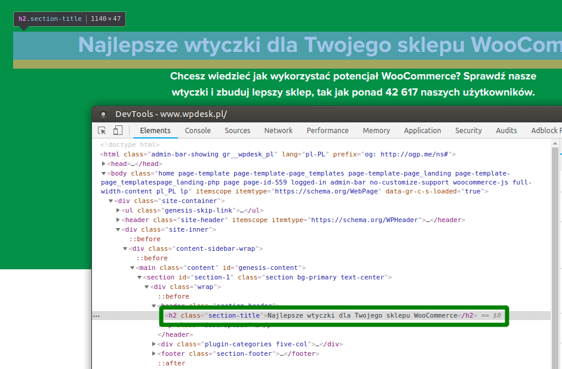Open the Application tab
The height and width of the screenshot is (369, 562).
(423, 130)
